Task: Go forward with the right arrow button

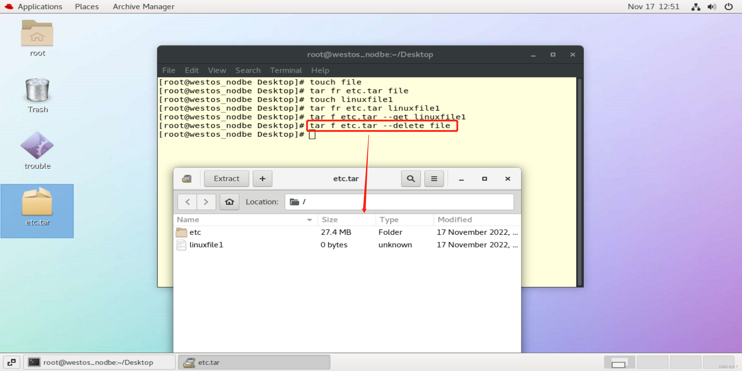Action: click(206, 202)
